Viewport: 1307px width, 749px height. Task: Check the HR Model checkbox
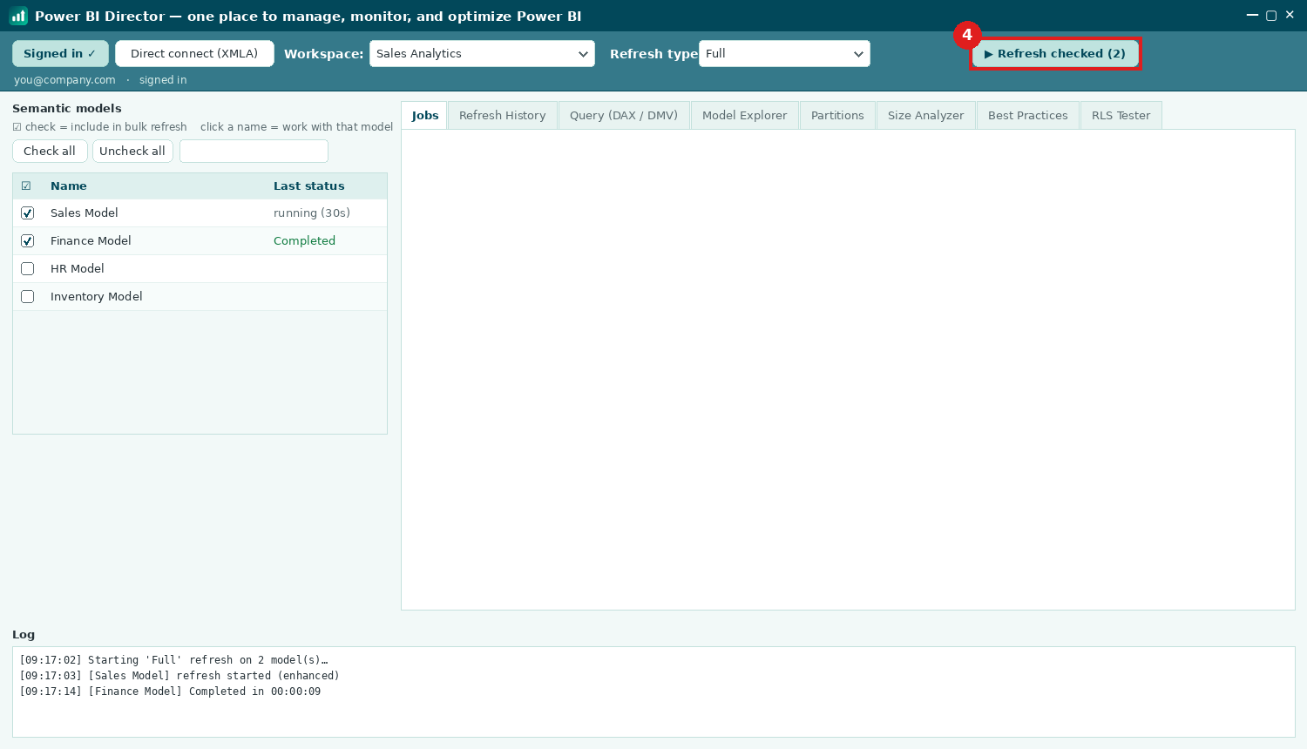click(x=28, y=269)
